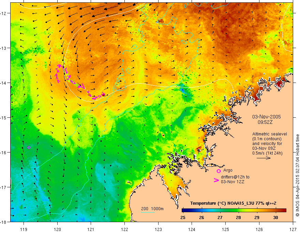Click the 0.5m/s velocity scale arrow
The height and width of the screenshot is (232, 300).
264,158
